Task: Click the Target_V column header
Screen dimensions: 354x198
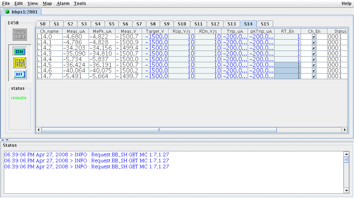Action: pos(155,31)
